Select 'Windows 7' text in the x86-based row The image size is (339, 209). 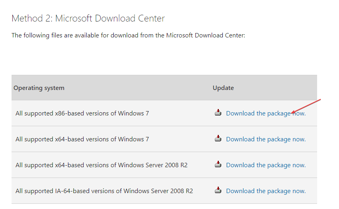coord(133,113)
